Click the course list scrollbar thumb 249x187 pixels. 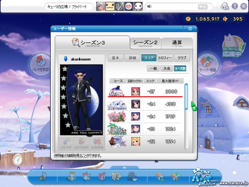point(186,97)
